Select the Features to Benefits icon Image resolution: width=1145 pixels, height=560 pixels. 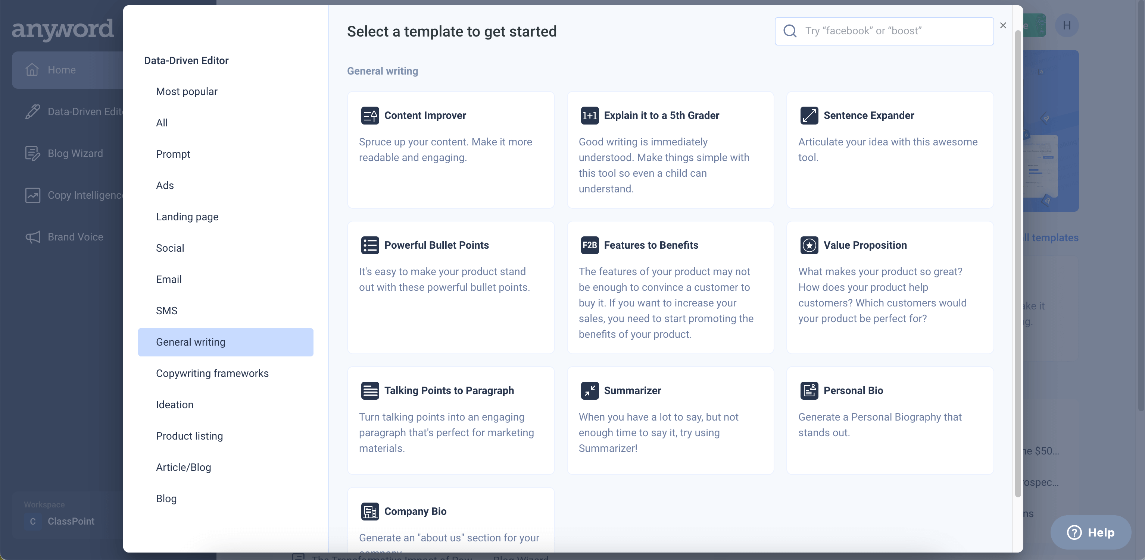pyautogui.click(x=589, y=245)
